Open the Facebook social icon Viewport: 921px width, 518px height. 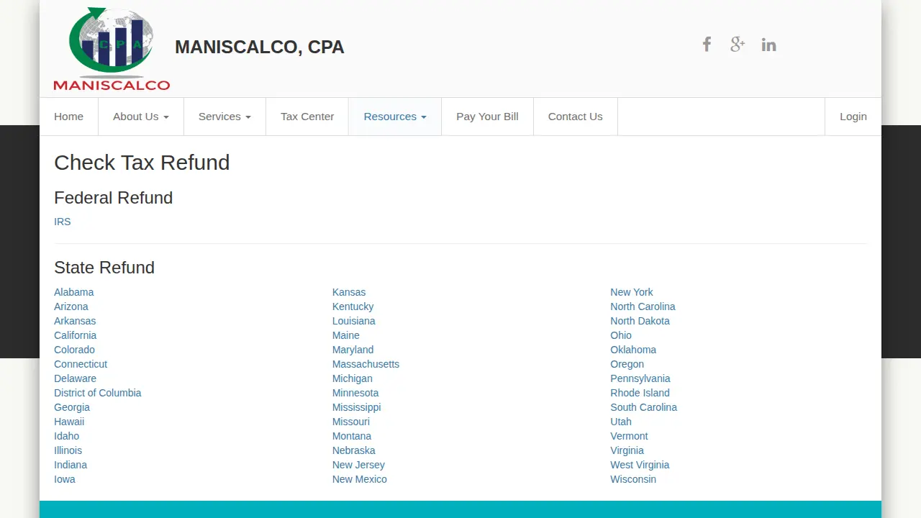pyautogui.click(x=707, y=45)
